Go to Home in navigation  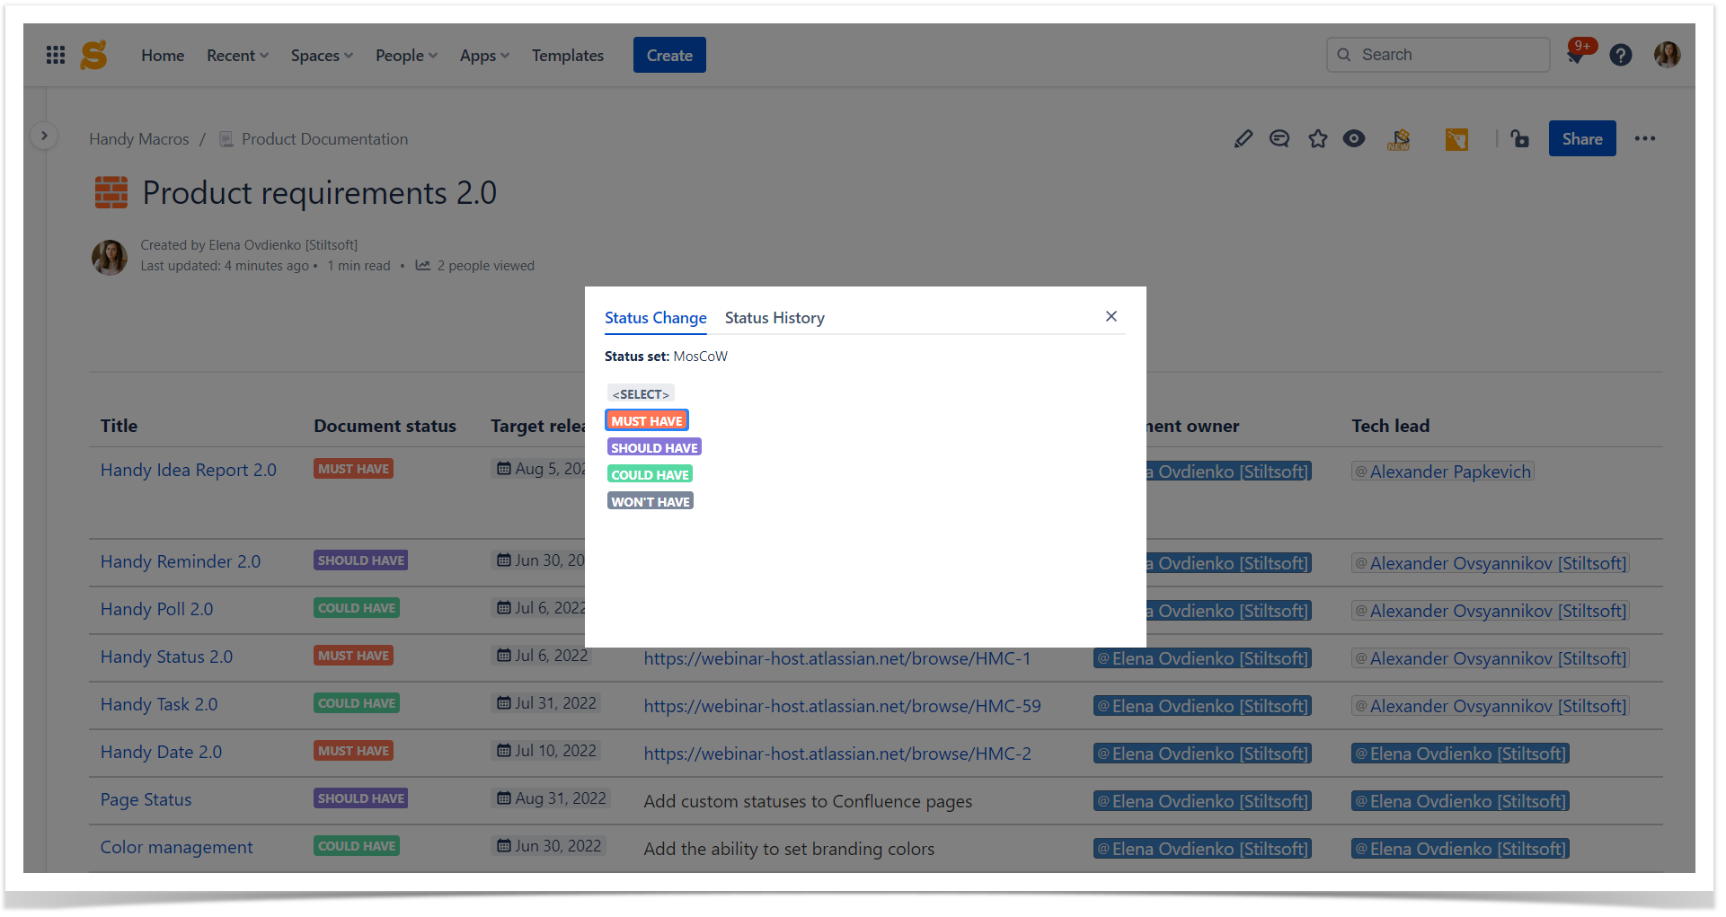[x=163, y=56]
